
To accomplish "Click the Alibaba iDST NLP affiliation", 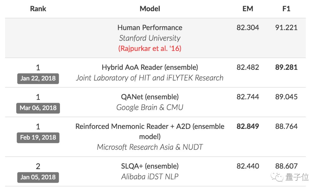I will click(x=150, y=177).
